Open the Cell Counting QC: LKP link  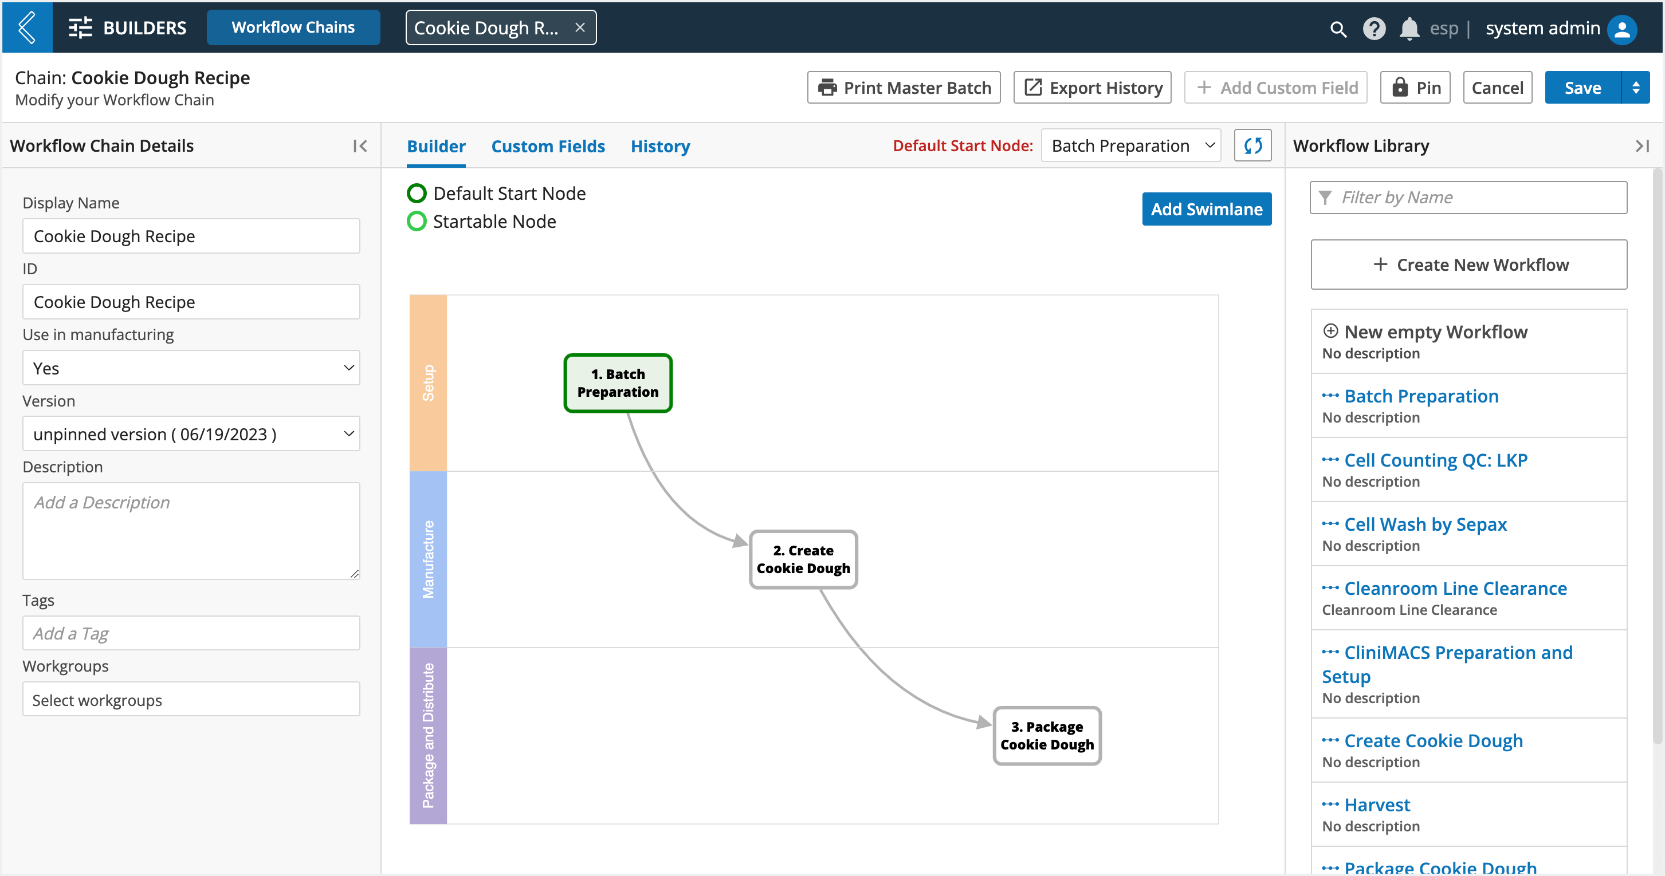click(1436, 460)
